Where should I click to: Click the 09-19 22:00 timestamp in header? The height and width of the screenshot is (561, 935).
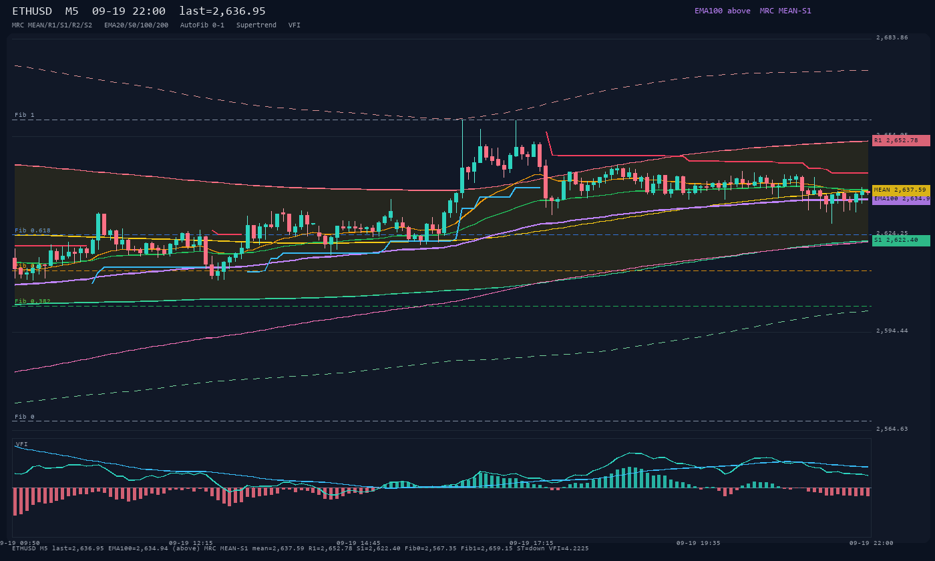tap(129, 11)
